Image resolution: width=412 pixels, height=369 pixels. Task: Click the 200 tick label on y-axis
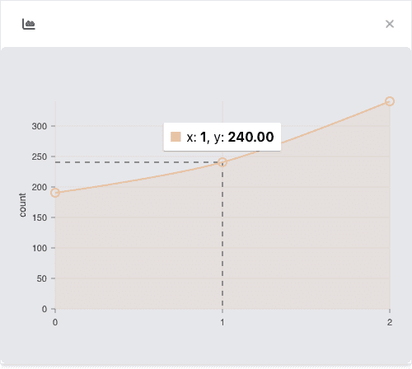[40, 187]
